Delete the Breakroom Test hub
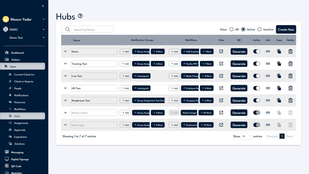 [x=290, y=100]
